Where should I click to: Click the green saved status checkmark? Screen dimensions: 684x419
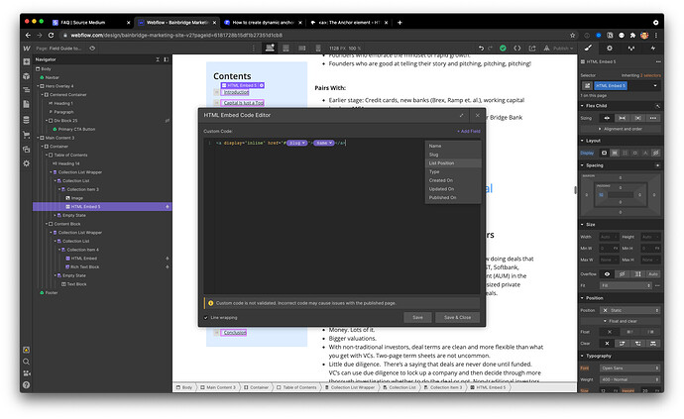503,48
